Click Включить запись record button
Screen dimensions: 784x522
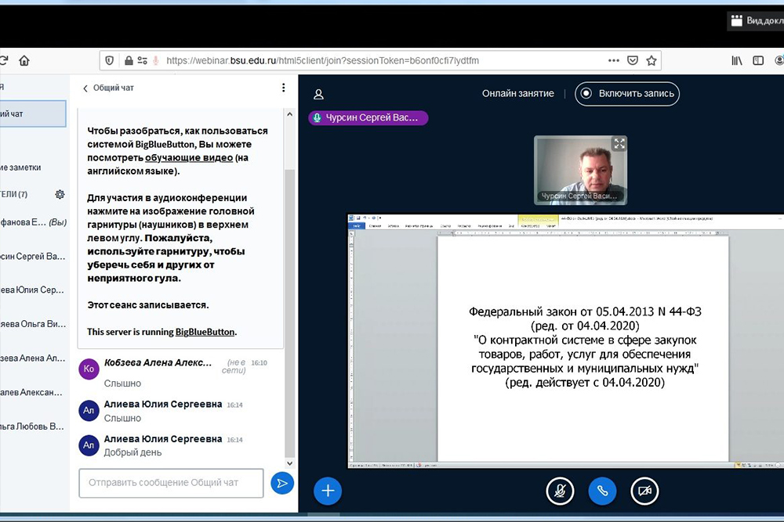tap(627, 94)
